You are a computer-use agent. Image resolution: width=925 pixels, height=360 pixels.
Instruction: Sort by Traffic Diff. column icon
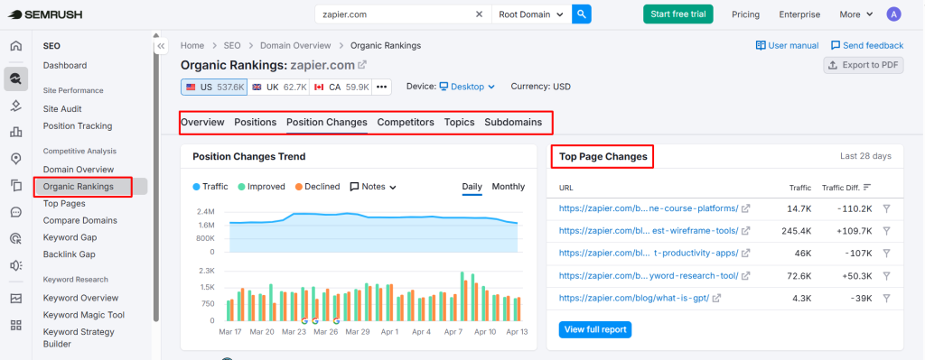click(867, 188)
